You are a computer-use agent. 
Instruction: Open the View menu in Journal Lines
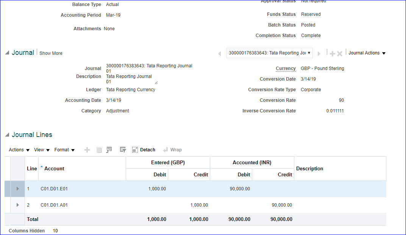[42, 150]
